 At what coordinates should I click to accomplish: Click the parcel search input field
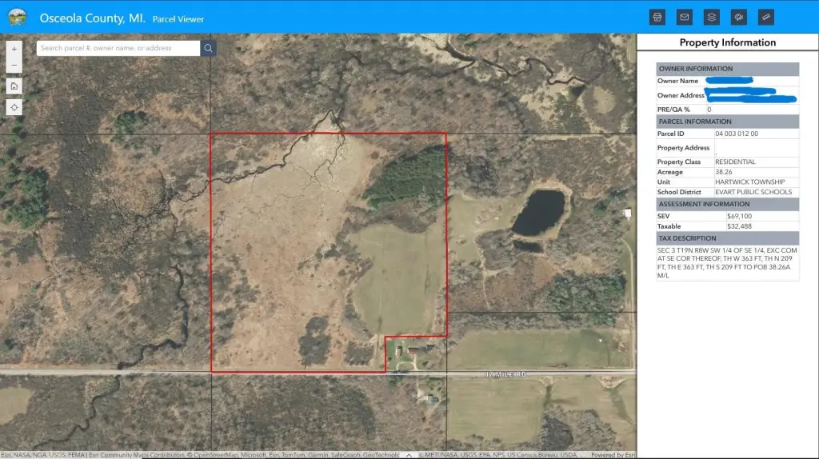pos(118,48)
